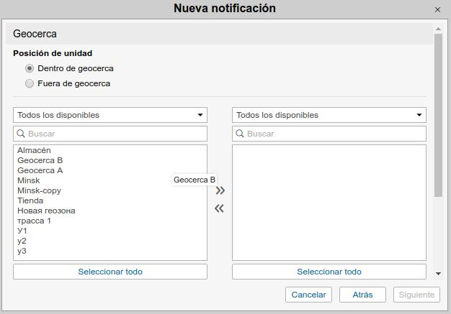Open left Todos los disponibles dropdown
This screenshot has width=451, height=314.
click(x=110, y=115)
